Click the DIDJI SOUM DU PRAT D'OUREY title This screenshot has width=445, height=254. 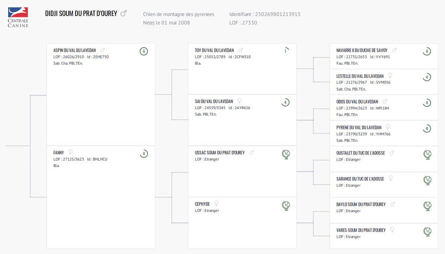[81, 14]
